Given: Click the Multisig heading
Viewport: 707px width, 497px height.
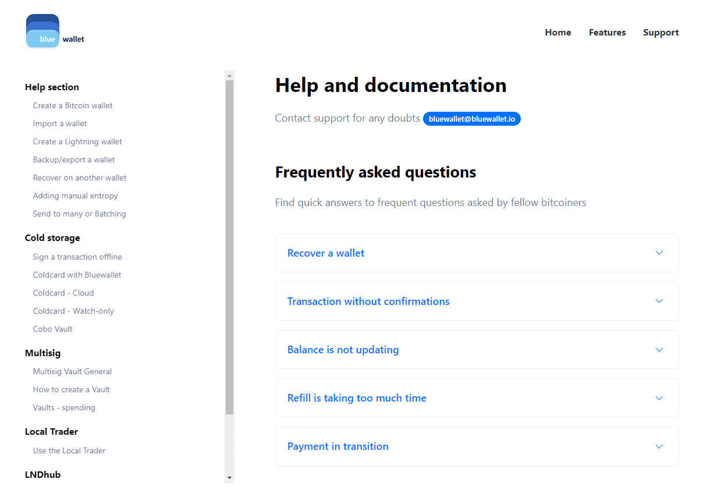Looking at the screenshot, I should (x=42, y=353).
